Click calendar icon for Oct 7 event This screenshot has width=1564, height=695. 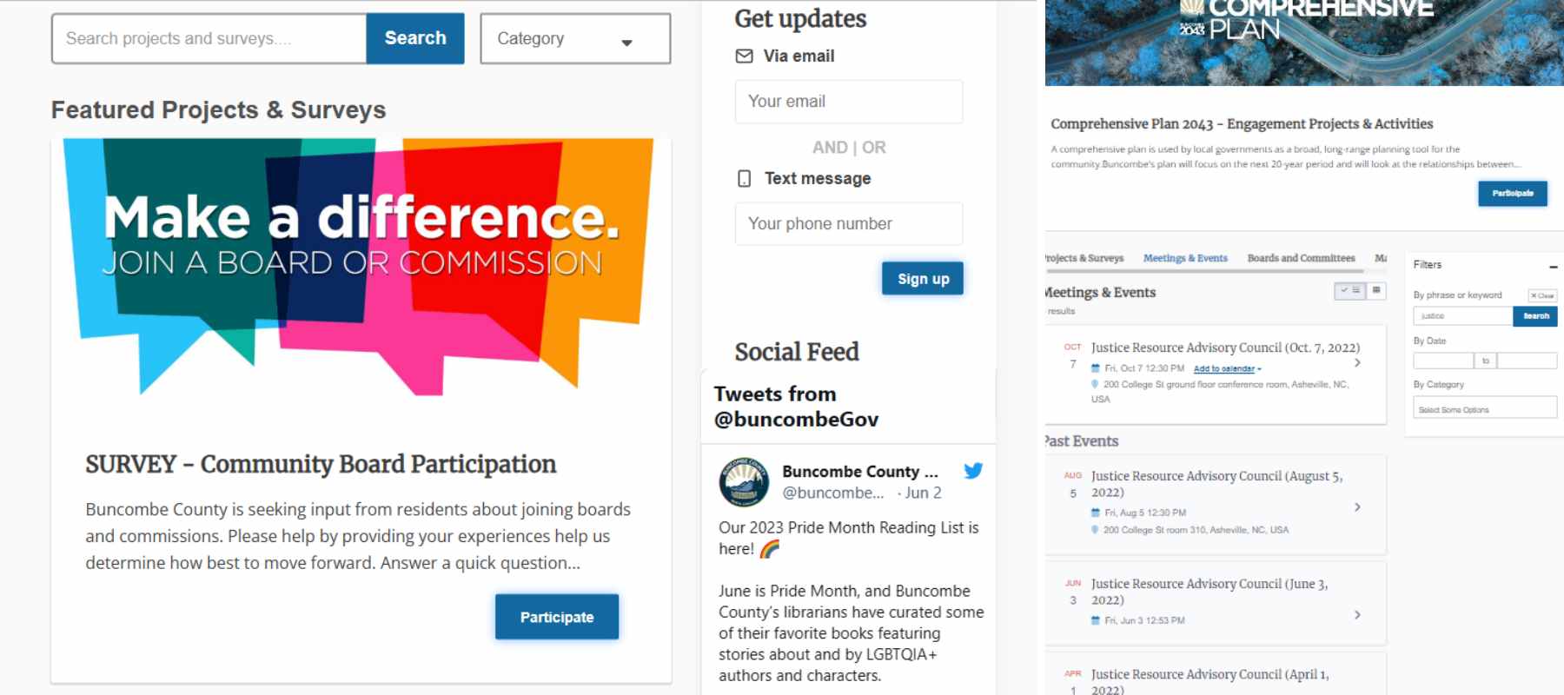(x=1096, y=368)
